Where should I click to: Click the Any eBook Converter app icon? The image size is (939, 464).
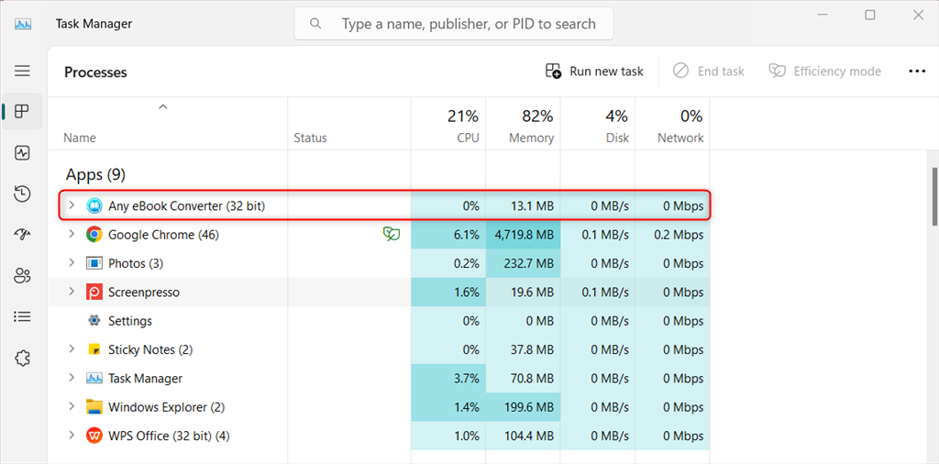tap(94, 206)
